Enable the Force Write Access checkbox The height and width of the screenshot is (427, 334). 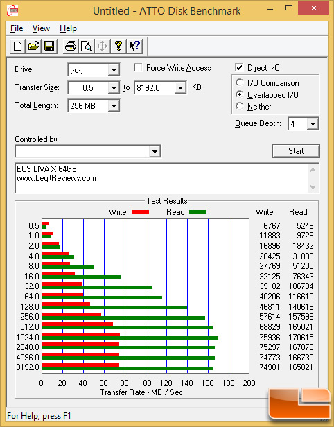pyautogui.click(x=138, y=67)
